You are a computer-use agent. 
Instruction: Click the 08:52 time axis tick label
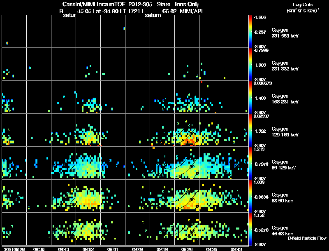tap(88, 249)
